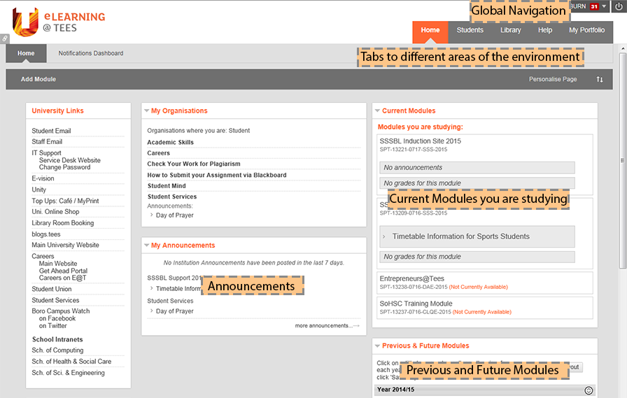
Task: Open Student Email link
Action: pos(51,131)
